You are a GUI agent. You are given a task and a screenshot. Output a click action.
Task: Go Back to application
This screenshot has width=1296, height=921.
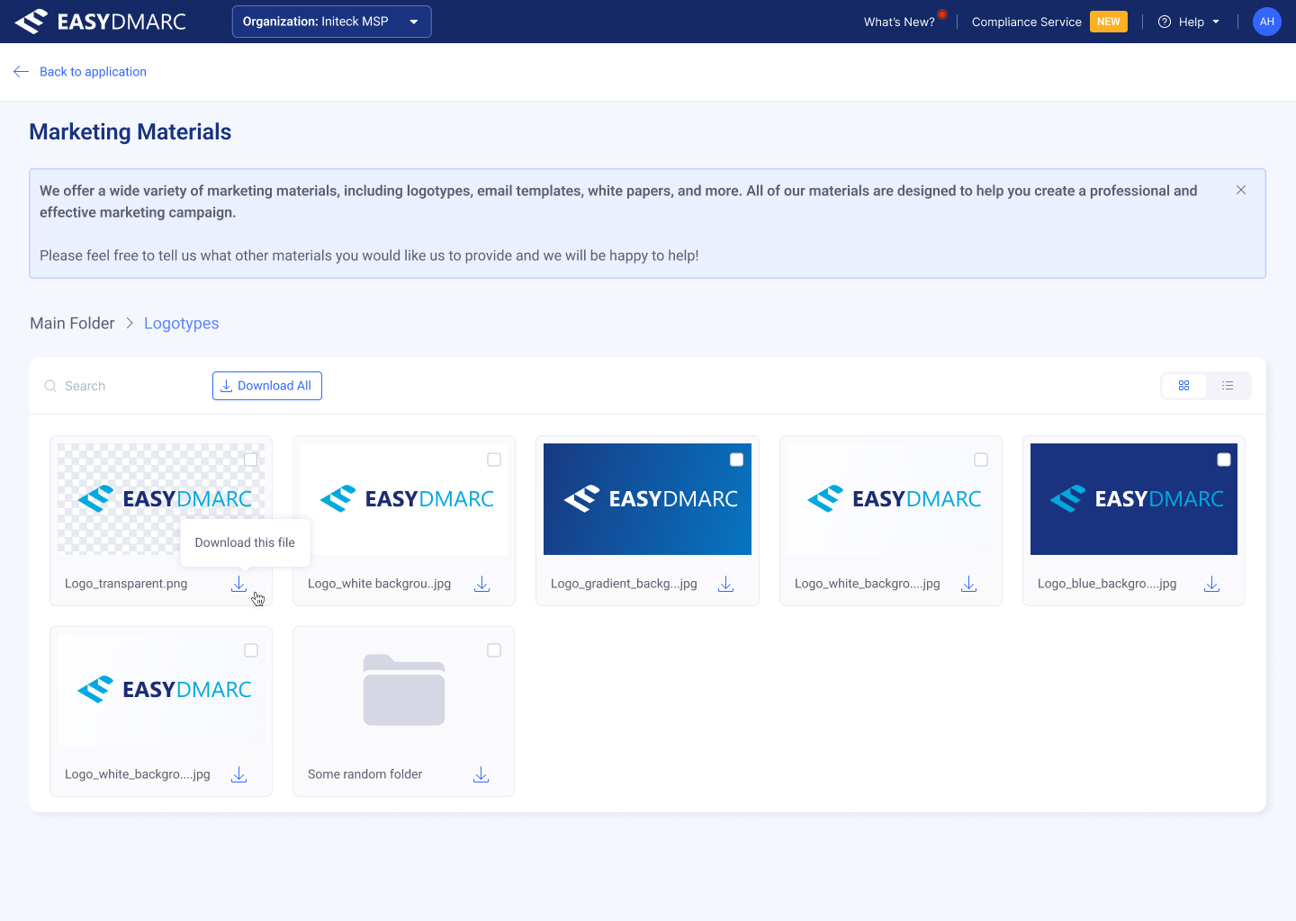point(93,72)
